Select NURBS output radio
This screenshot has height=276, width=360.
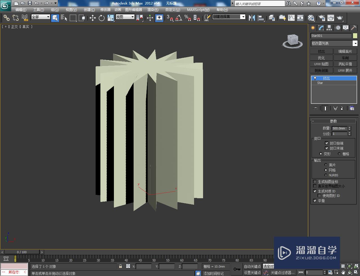point(326,175)
